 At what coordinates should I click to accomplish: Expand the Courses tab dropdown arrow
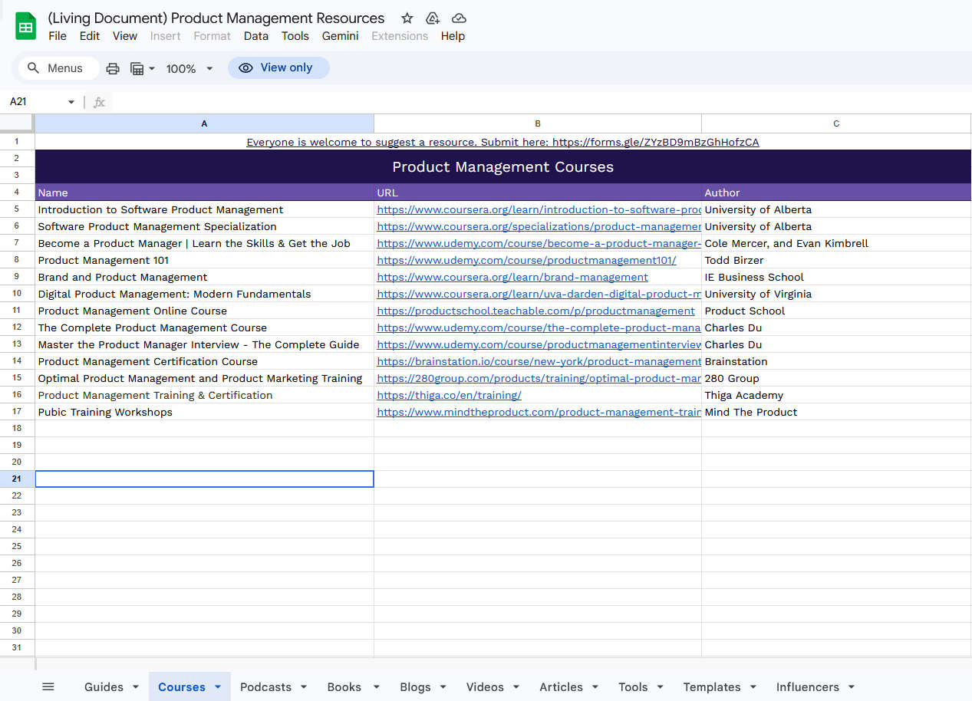218,687
